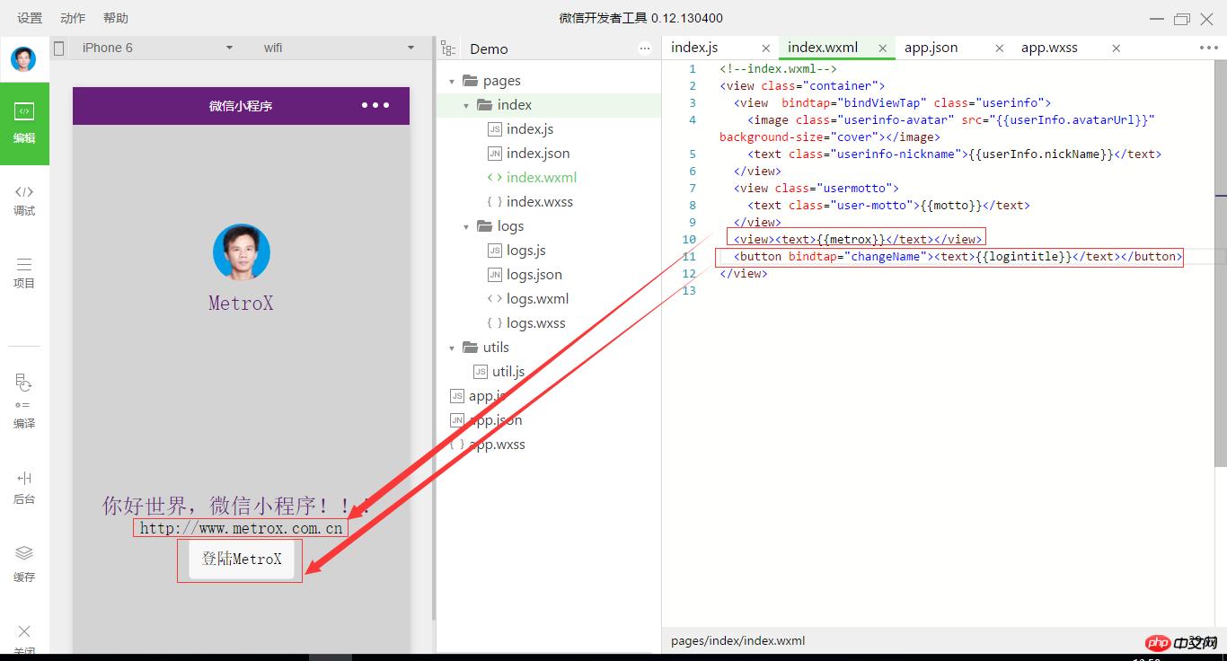Open the 设置 (Settings) menu
Screen dimensions: 1227x661
30,18
